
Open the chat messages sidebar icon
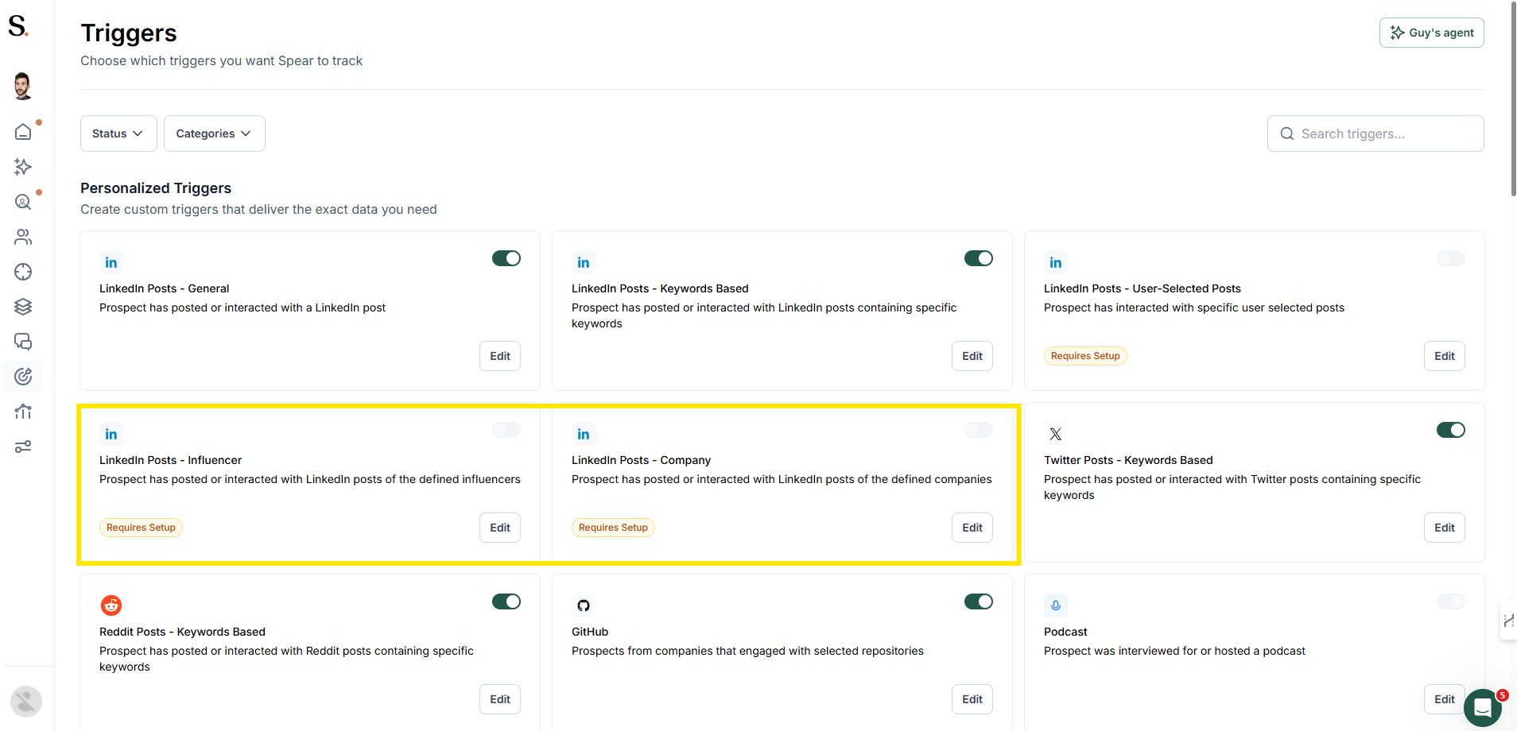click(x=23, y=342)
